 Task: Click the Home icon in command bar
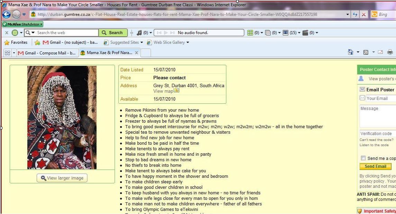(351, 52)
